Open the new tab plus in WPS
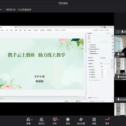This screenshot has height=126, width=126. [x=16, y=27]
